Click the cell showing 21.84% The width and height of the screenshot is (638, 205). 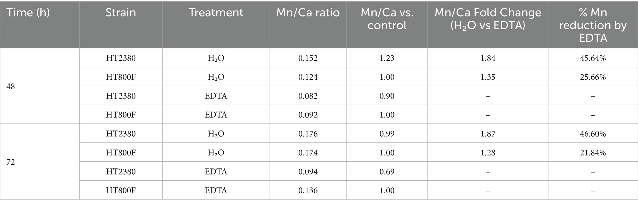click(x=593, y=153)
